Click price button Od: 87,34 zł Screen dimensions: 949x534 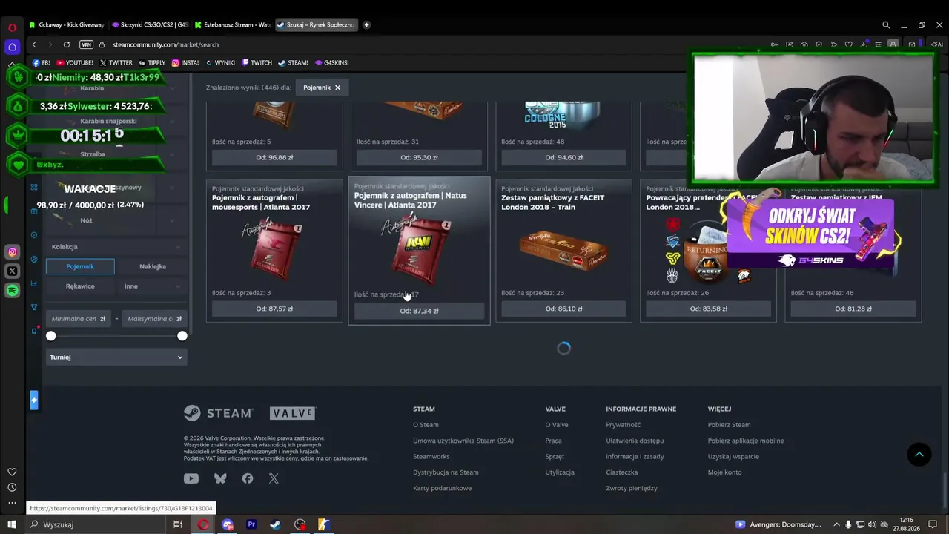pos(419,311)
